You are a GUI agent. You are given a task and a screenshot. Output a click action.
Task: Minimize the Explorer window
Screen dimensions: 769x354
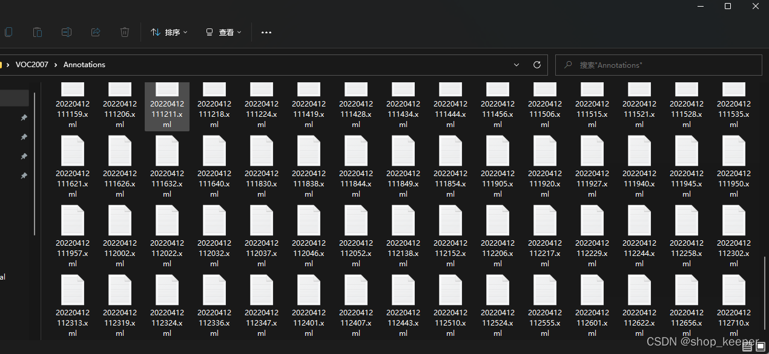pos(700,6)
